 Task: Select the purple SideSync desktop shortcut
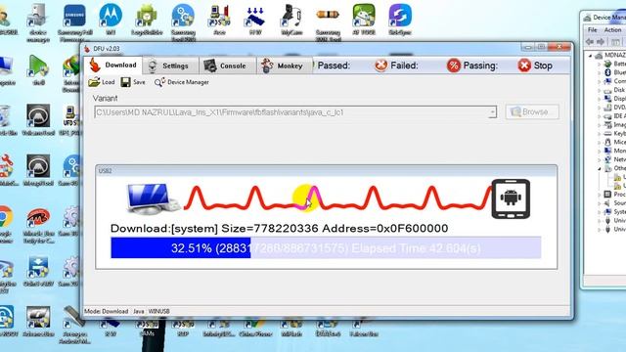point(400,16)
